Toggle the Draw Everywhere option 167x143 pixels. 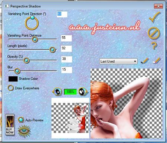tap(11, 88)
